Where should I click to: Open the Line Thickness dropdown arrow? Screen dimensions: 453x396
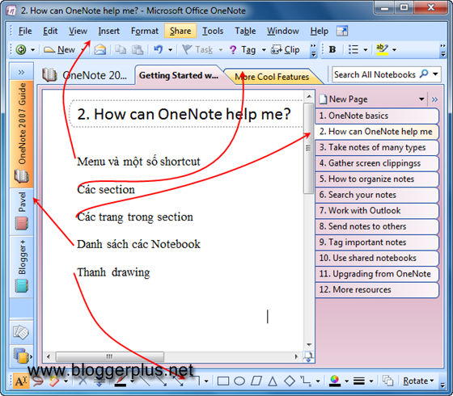point(371,381)
